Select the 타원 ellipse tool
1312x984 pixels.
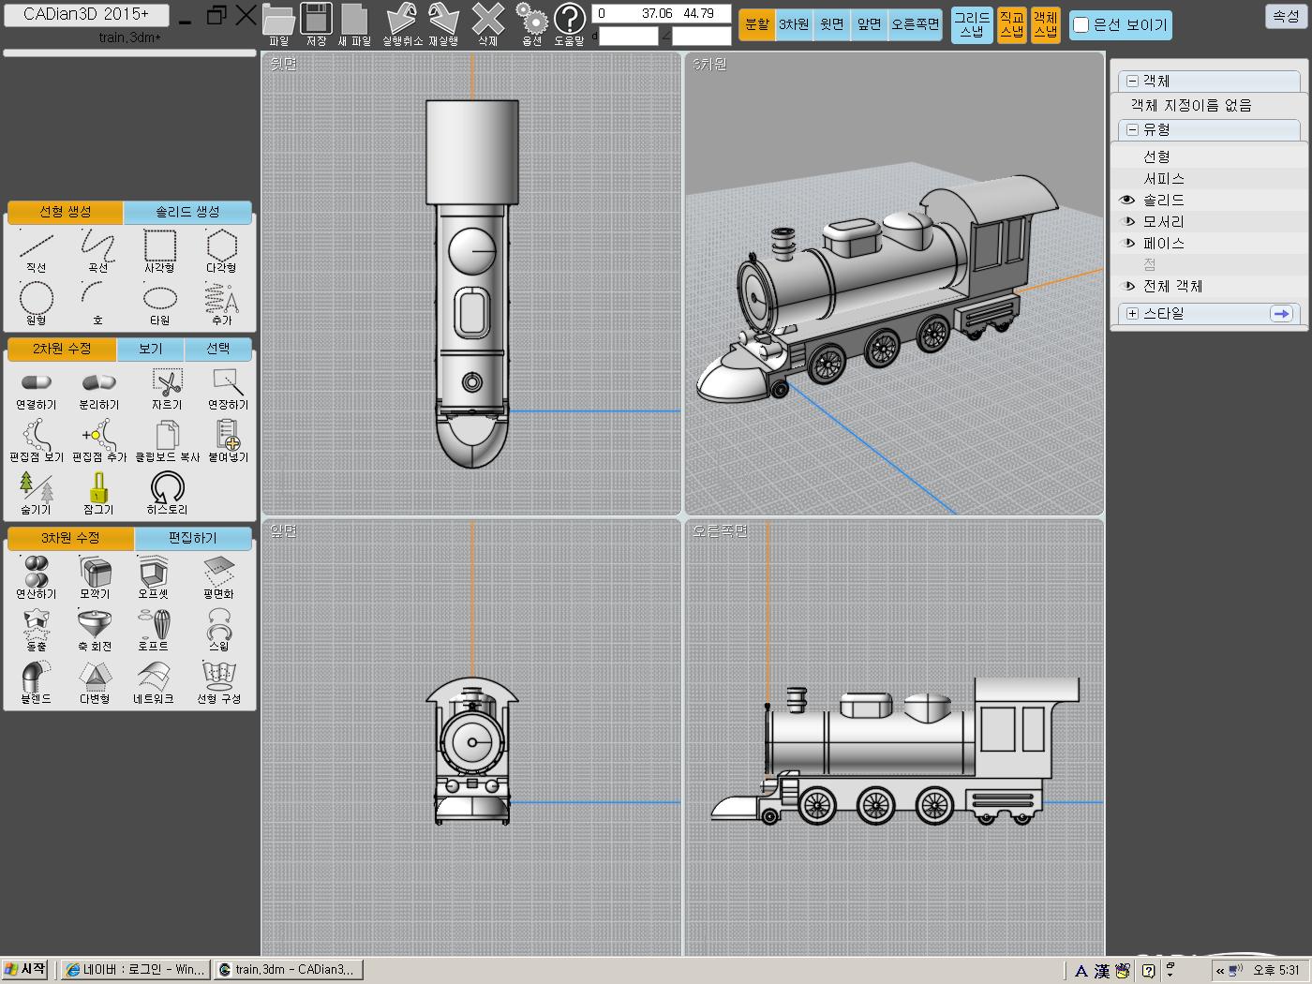(x=159, y=304)
